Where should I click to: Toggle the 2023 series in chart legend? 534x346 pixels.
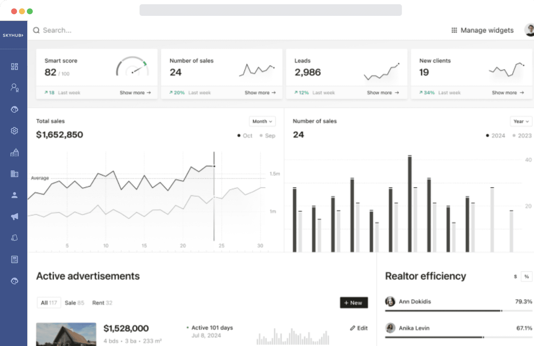(x=522, y=136)
